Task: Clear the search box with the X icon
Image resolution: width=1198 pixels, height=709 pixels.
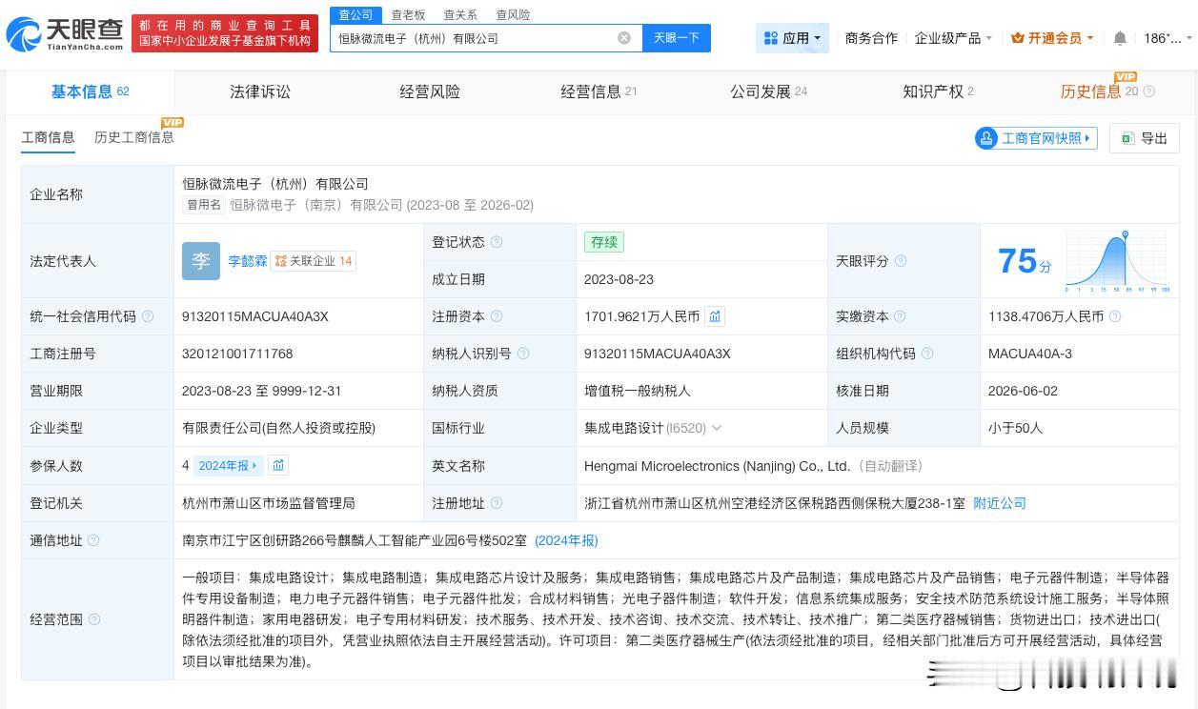Action: pos(624,38)
